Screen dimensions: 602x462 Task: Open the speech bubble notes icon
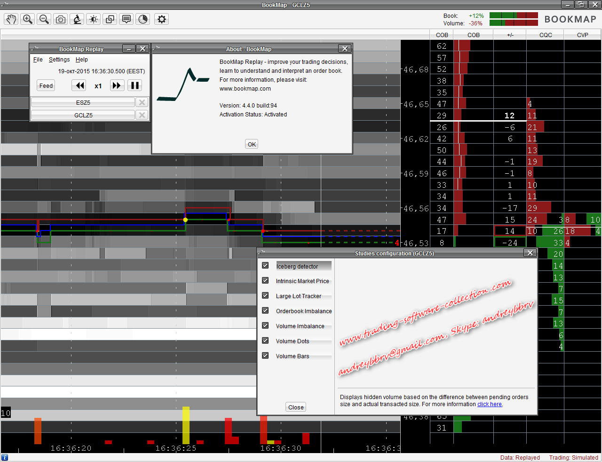[x=127, y=19]
